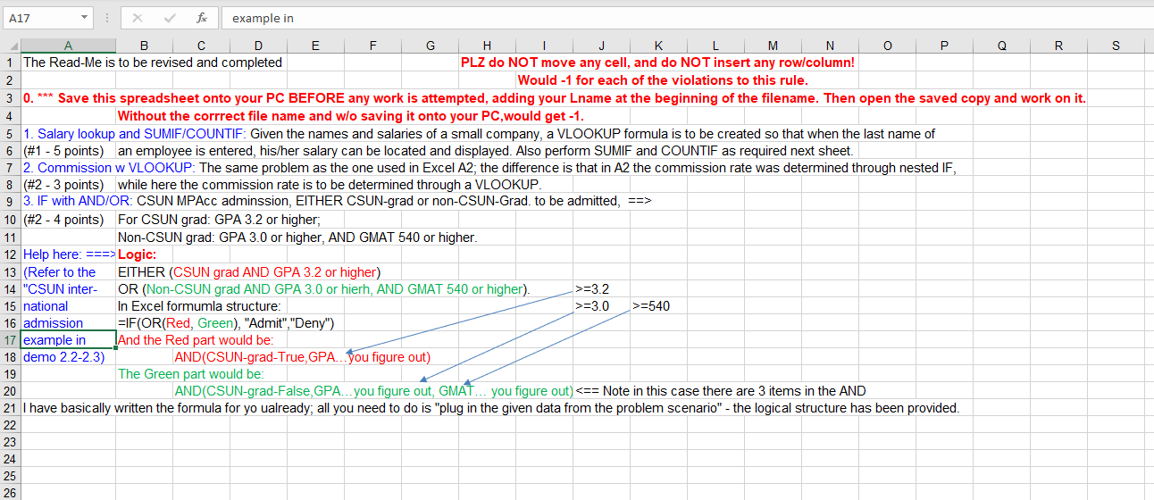The width and height of the screenshot is (1154, 500).
Task: Select column H header
Action: point(488,46)
